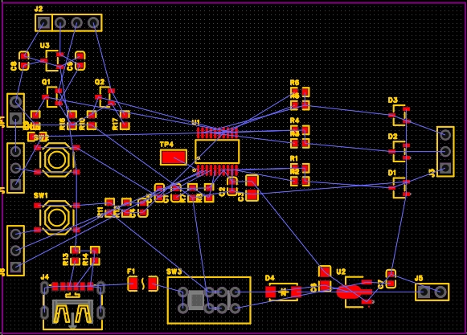The height and width of the screenshot is (335, 467).
Task: Select resistor R4 footprint
Action: click(x=300, y=130)
